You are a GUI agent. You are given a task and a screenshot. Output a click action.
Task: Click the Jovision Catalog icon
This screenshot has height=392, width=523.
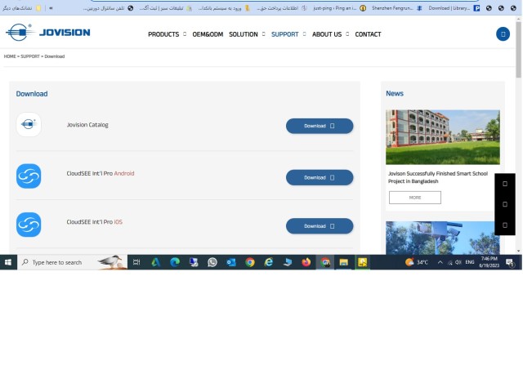point(29,125)
